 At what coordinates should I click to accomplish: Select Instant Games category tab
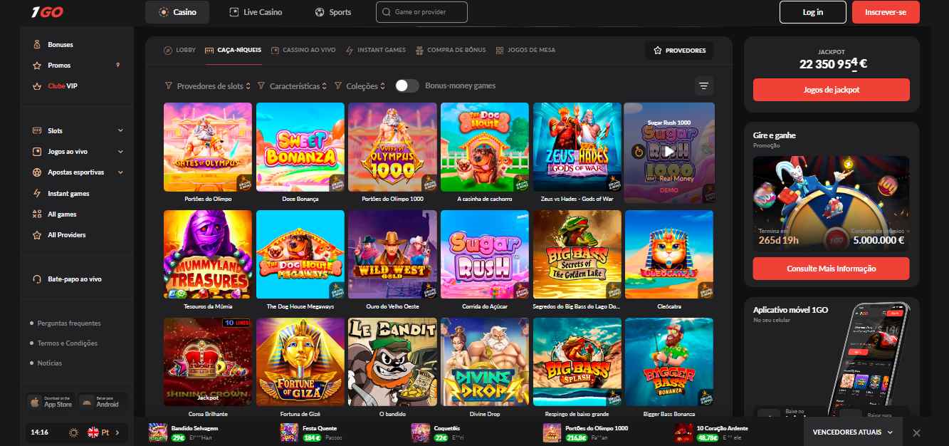point(376,51)
